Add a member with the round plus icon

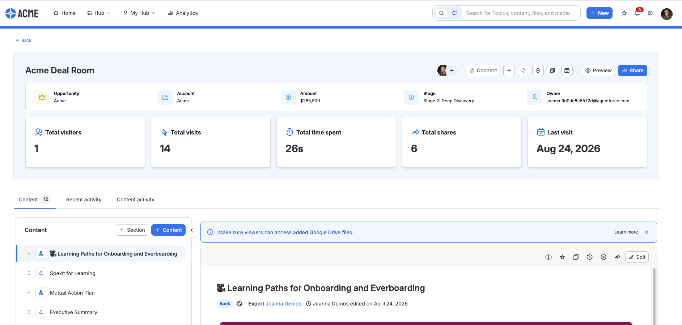coord(452,70)
